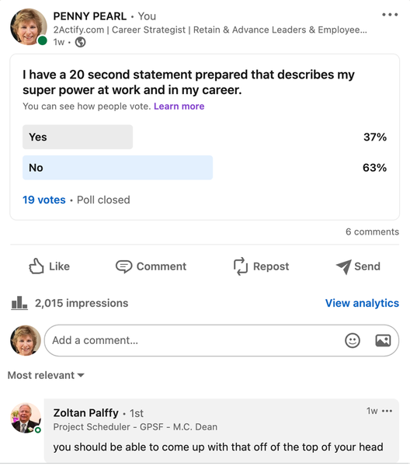410x466 pixels.
Task: Attach an image to the comment
Action: click(383, 340)
